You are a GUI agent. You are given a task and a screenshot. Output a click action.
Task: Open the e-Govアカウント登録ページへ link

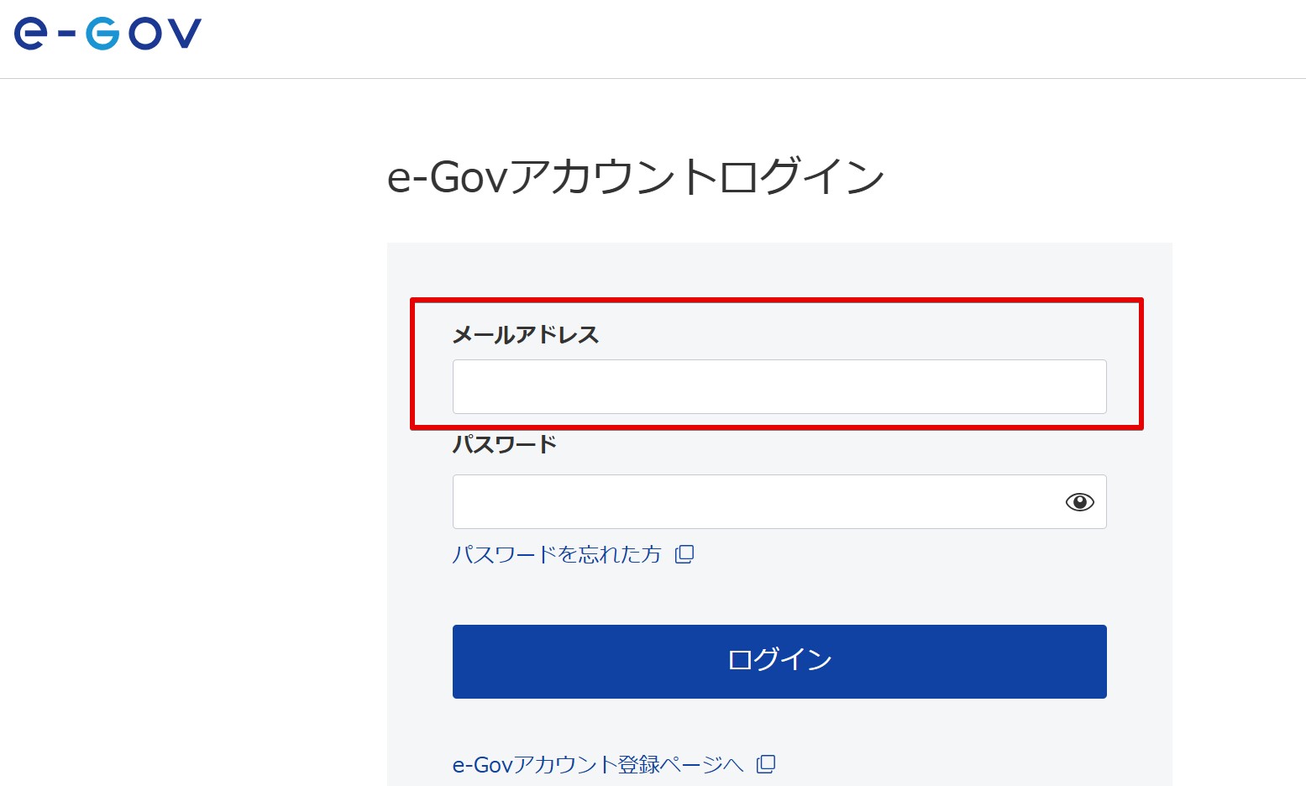pos(598,764)
